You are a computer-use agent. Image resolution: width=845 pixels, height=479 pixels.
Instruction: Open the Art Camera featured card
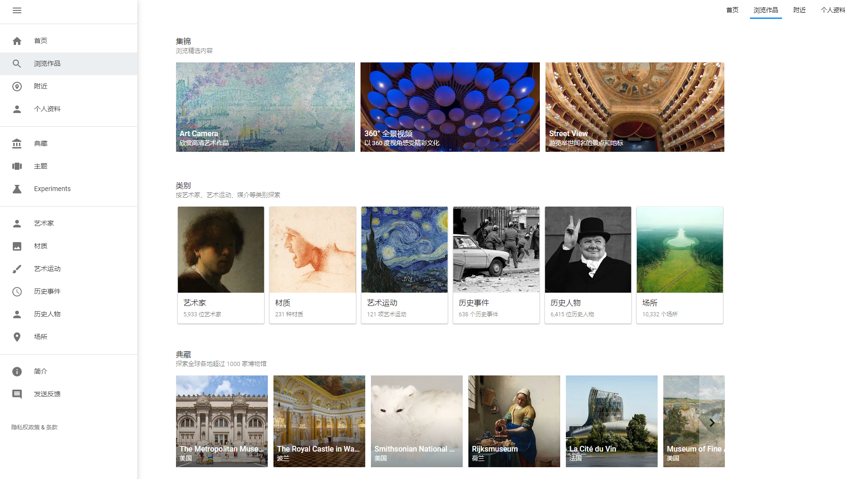265,107
